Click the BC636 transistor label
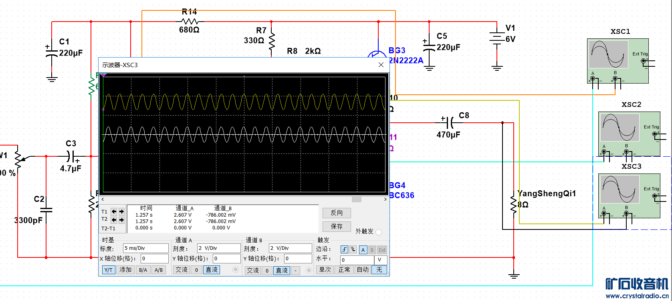Image resolution: width=672 pixels, height=301 pixels. click(402, 195)
